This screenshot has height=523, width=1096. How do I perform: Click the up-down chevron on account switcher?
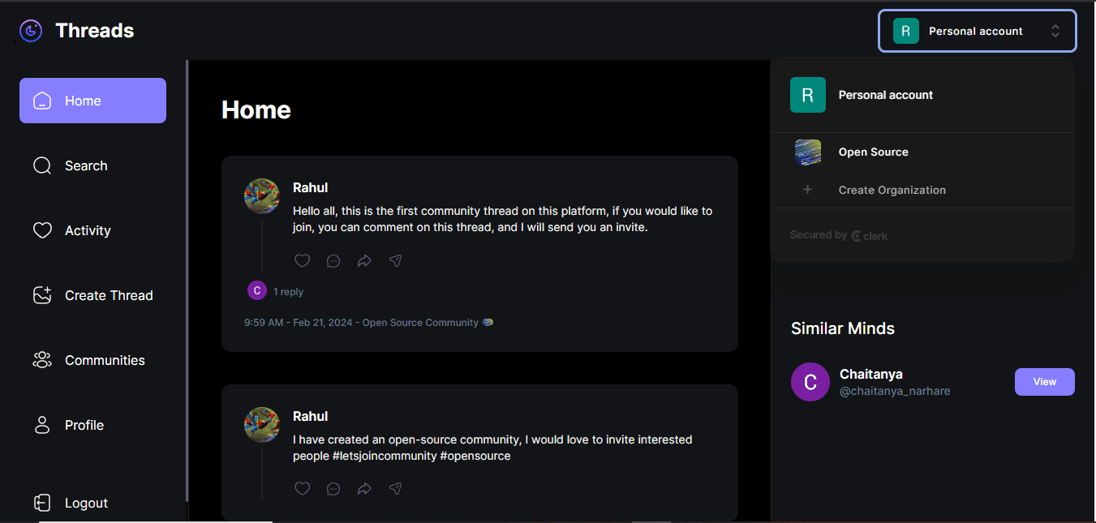pyautogui.click(x=1055, y=31)
